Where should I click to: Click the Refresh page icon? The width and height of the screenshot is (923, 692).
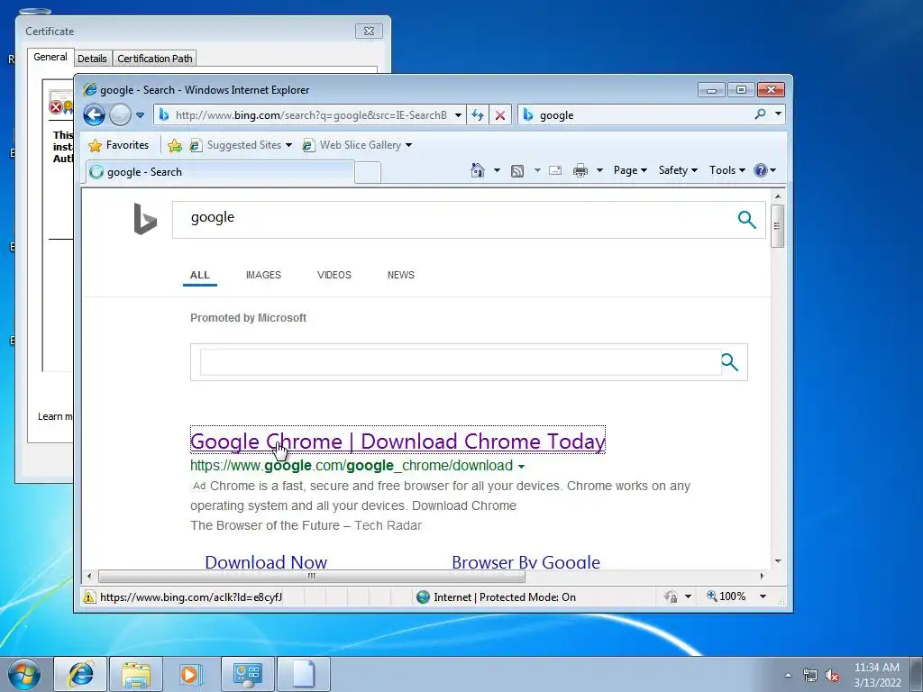tap(478, 114)
